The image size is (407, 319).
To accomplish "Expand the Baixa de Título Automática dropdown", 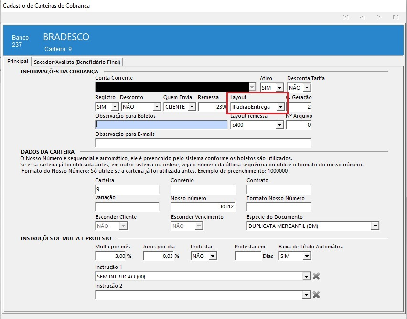I will coord(307,256).
